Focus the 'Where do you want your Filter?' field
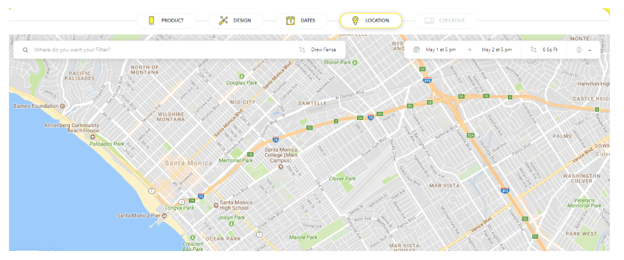Viewport: 624px width, 260px height. 160,49
